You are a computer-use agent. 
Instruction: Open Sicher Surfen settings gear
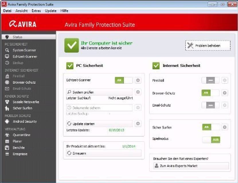[225, 127]
